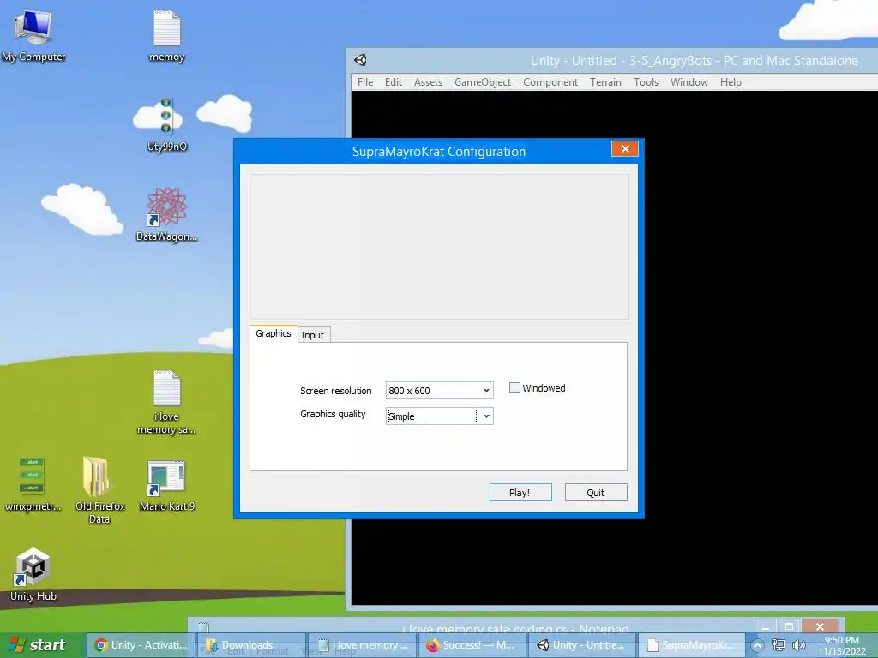Open the Terrain menu in Unity

[605, 82]
